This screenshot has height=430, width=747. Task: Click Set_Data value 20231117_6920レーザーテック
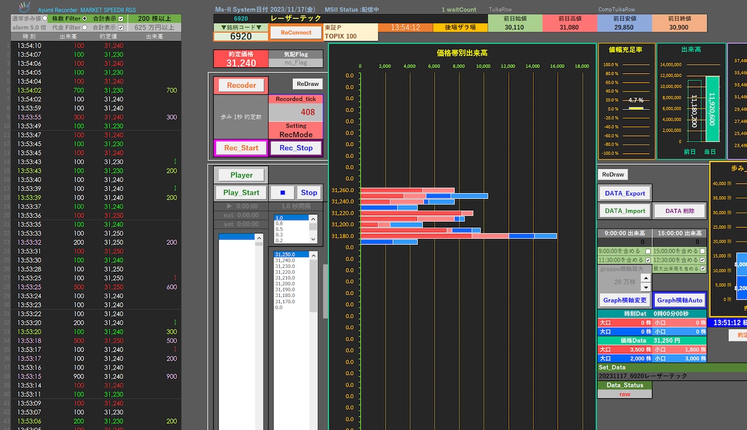(672, 376)
